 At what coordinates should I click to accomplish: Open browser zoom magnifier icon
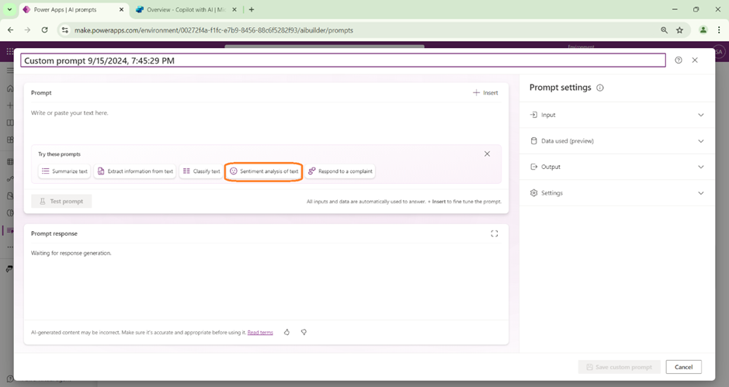664,30
